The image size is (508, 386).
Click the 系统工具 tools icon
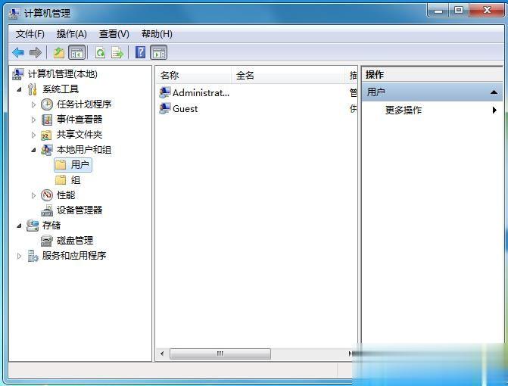(x=33, y=89)
